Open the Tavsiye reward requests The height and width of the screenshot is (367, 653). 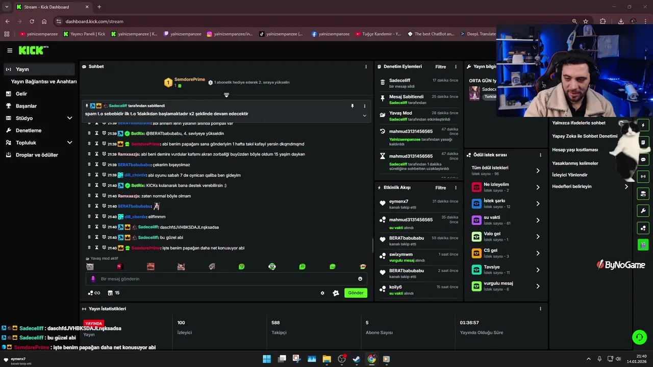506,269
